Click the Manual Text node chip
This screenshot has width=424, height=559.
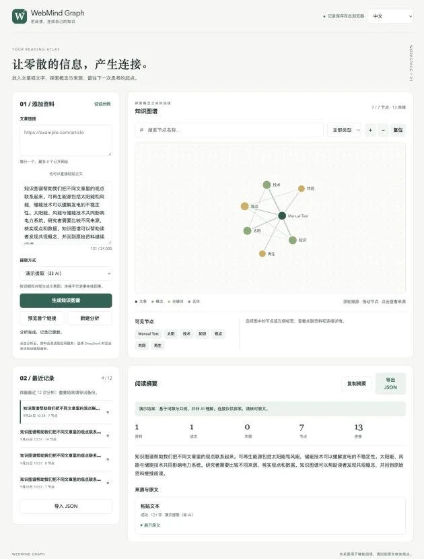(148, 333)
